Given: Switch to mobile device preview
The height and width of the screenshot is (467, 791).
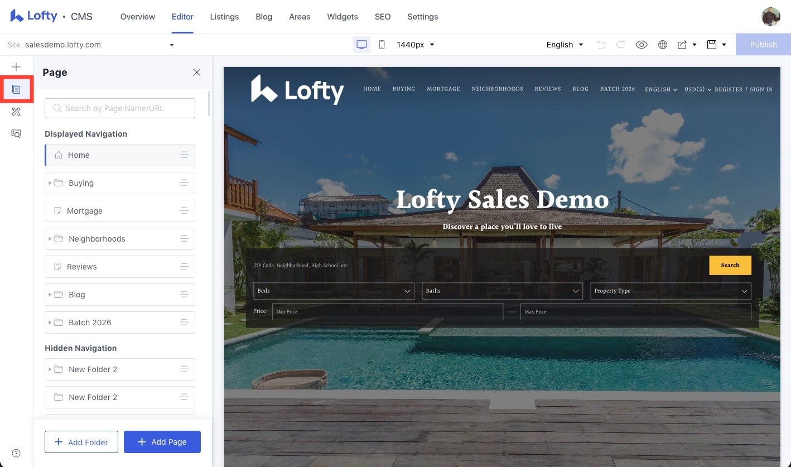Looking at the screenshot, I should pyautogui.click(x=382, y=45).
